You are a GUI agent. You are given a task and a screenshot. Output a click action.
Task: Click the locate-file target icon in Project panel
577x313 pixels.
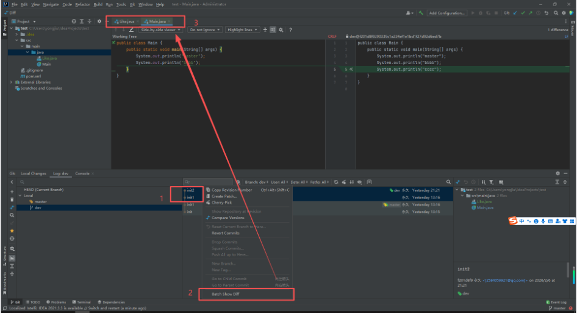[74, 21]
